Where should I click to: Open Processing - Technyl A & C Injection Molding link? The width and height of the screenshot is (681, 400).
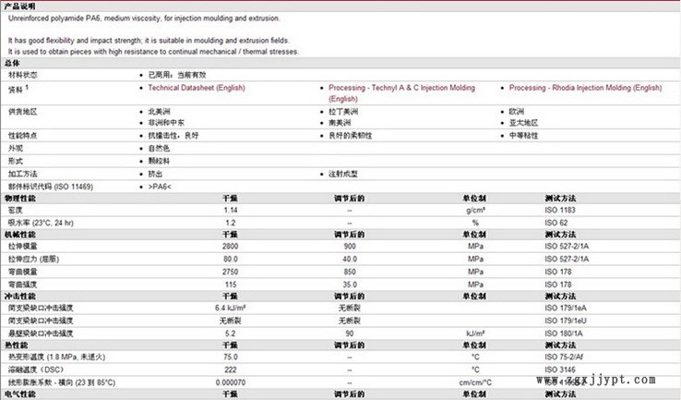[401, 88]
